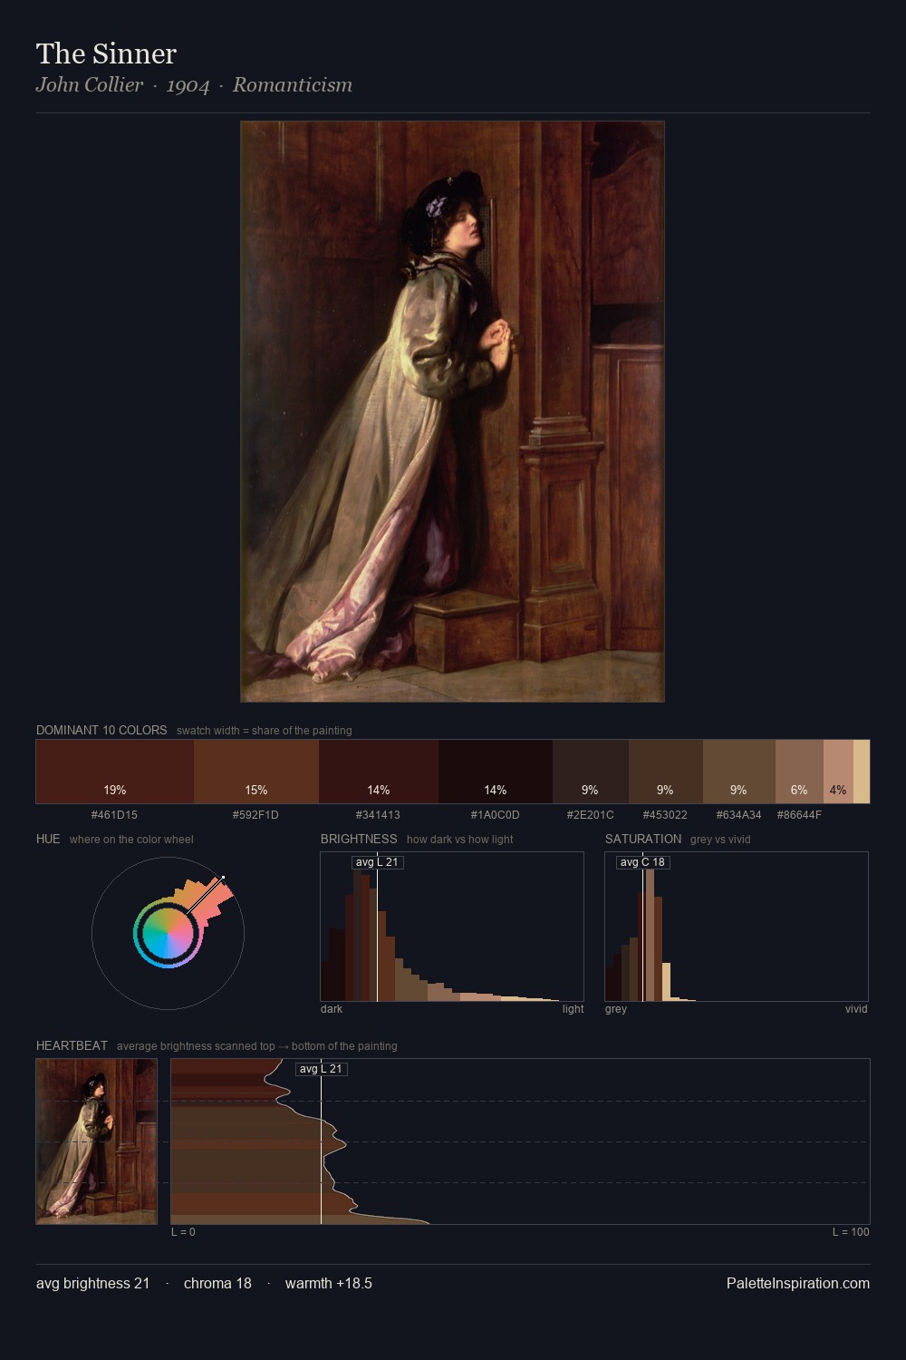Click 'chroma 18' in the footer

coord(217,1283)
